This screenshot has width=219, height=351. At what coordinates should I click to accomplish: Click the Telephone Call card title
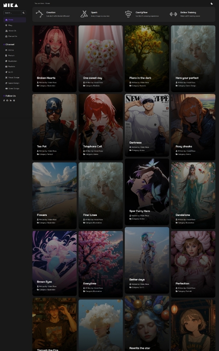point(92,147)
